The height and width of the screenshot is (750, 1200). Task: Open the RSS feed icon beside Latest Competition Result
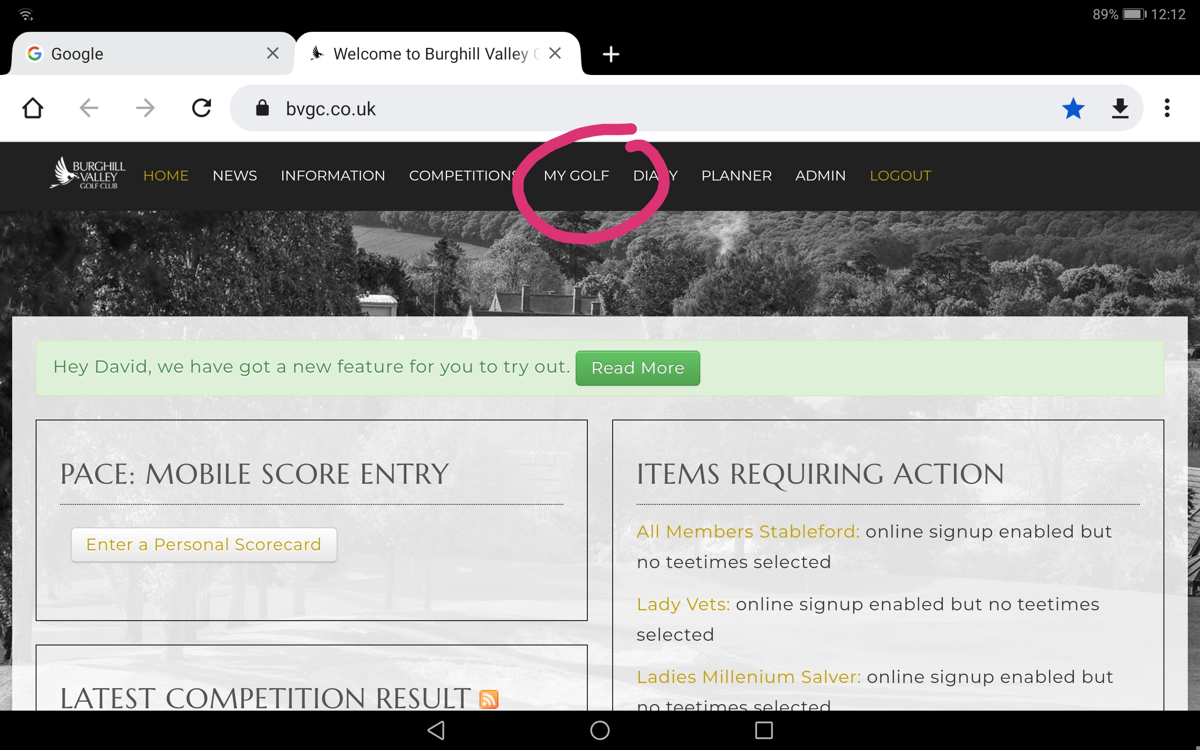coord(489,699)
